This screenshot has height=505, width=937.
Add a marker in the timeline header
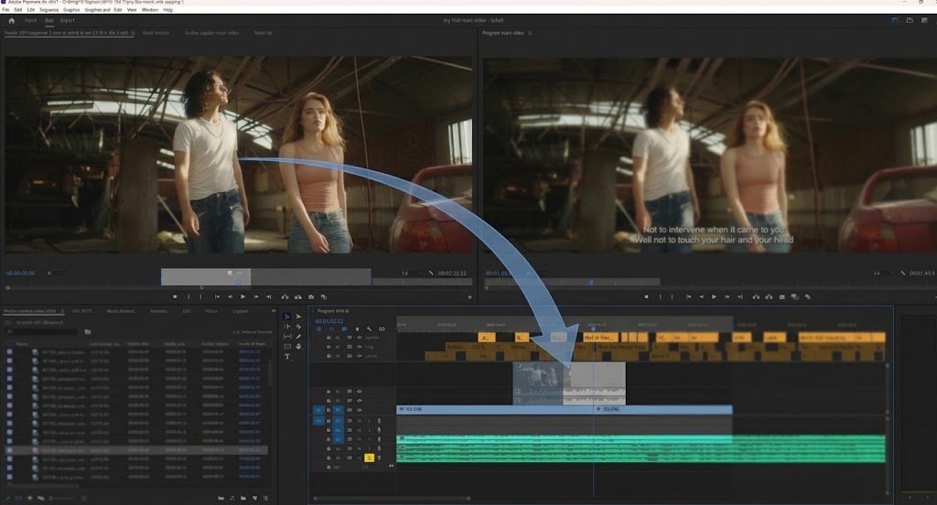358,329
